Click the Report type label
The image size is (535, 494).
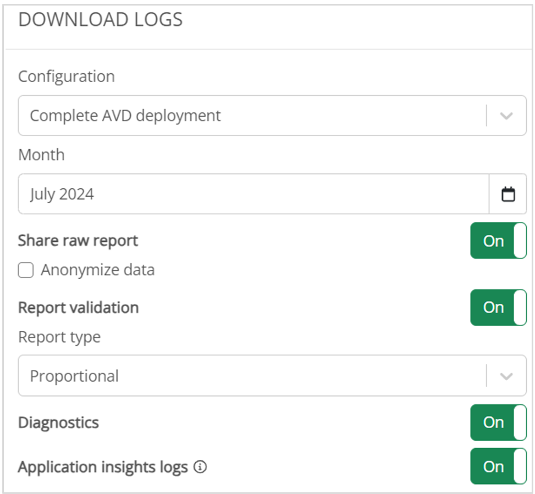tap(59, 337)
